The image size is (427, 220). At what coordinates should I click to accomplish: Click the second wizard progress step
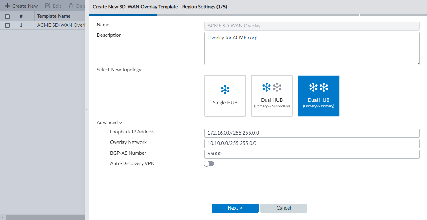point(190,15)
